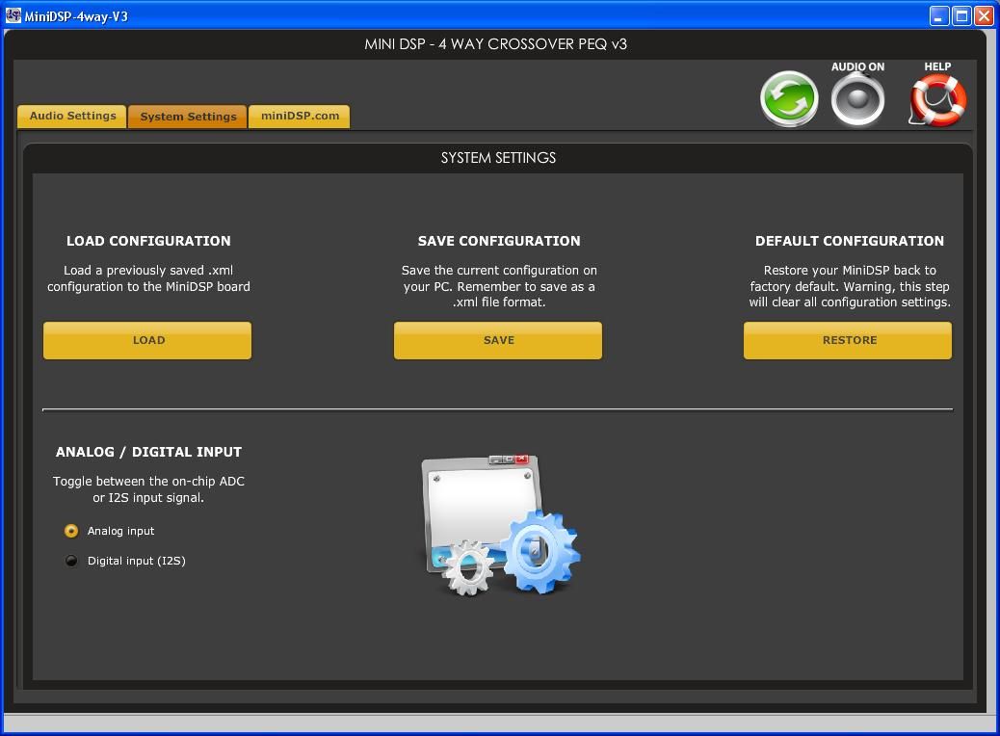The height and width of the screenshot is (736, 1000).
Task: Hit RESTORE to reset factory defaults
Action: 848,340
